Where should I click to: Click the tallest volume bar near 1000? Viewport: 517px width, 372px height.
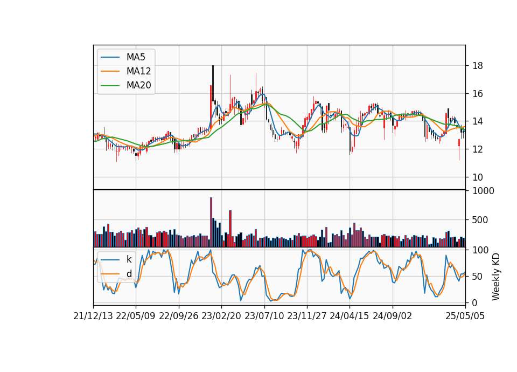(x=211, y=222)
